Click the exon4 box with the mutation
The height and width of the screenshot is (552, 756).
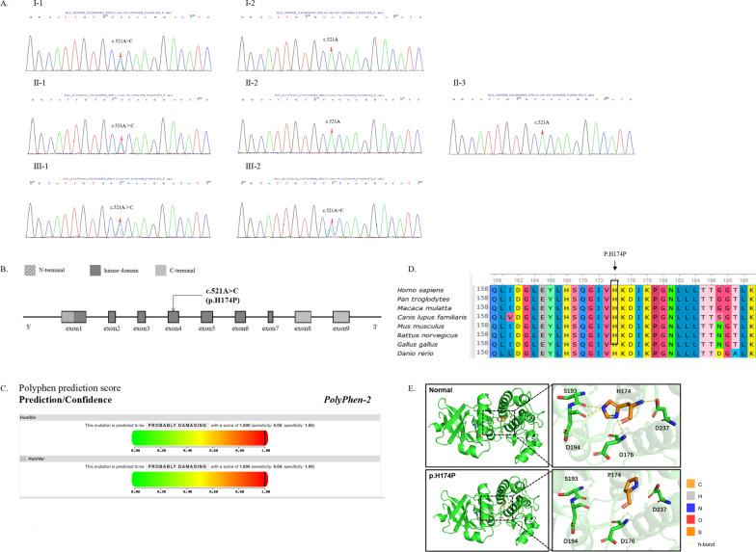174,317
